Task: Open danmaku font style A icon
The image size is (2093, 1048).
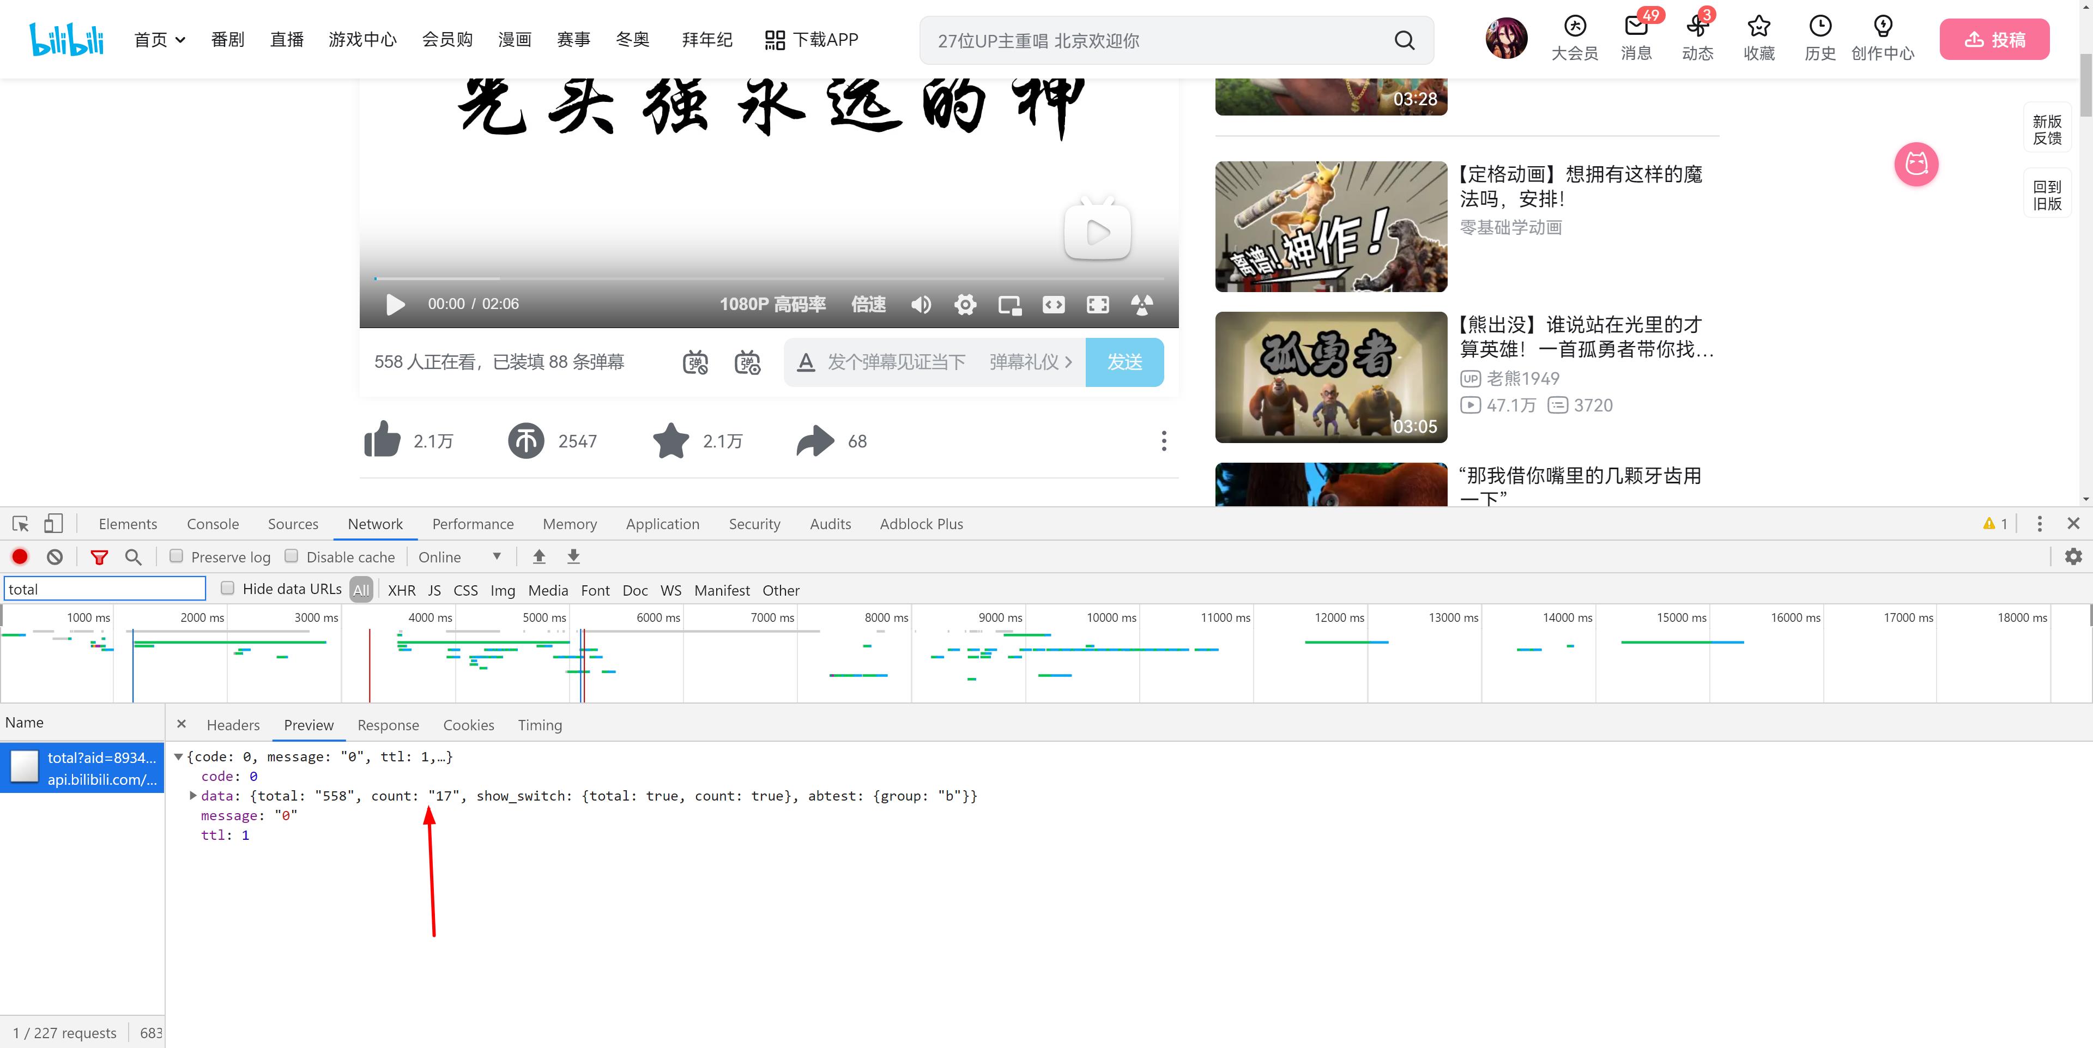Action: (805, 362)
